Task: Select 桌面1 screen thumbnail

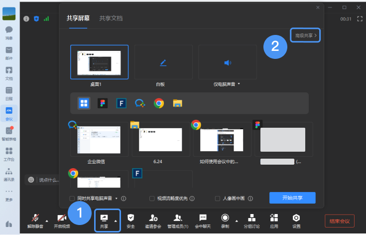Action: tap(99, 62)
